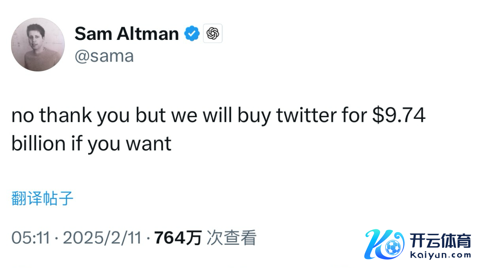Click the blue verified checkmark badge
The height and width of the screenshot is (268, 477).
[x=192, y=34]
